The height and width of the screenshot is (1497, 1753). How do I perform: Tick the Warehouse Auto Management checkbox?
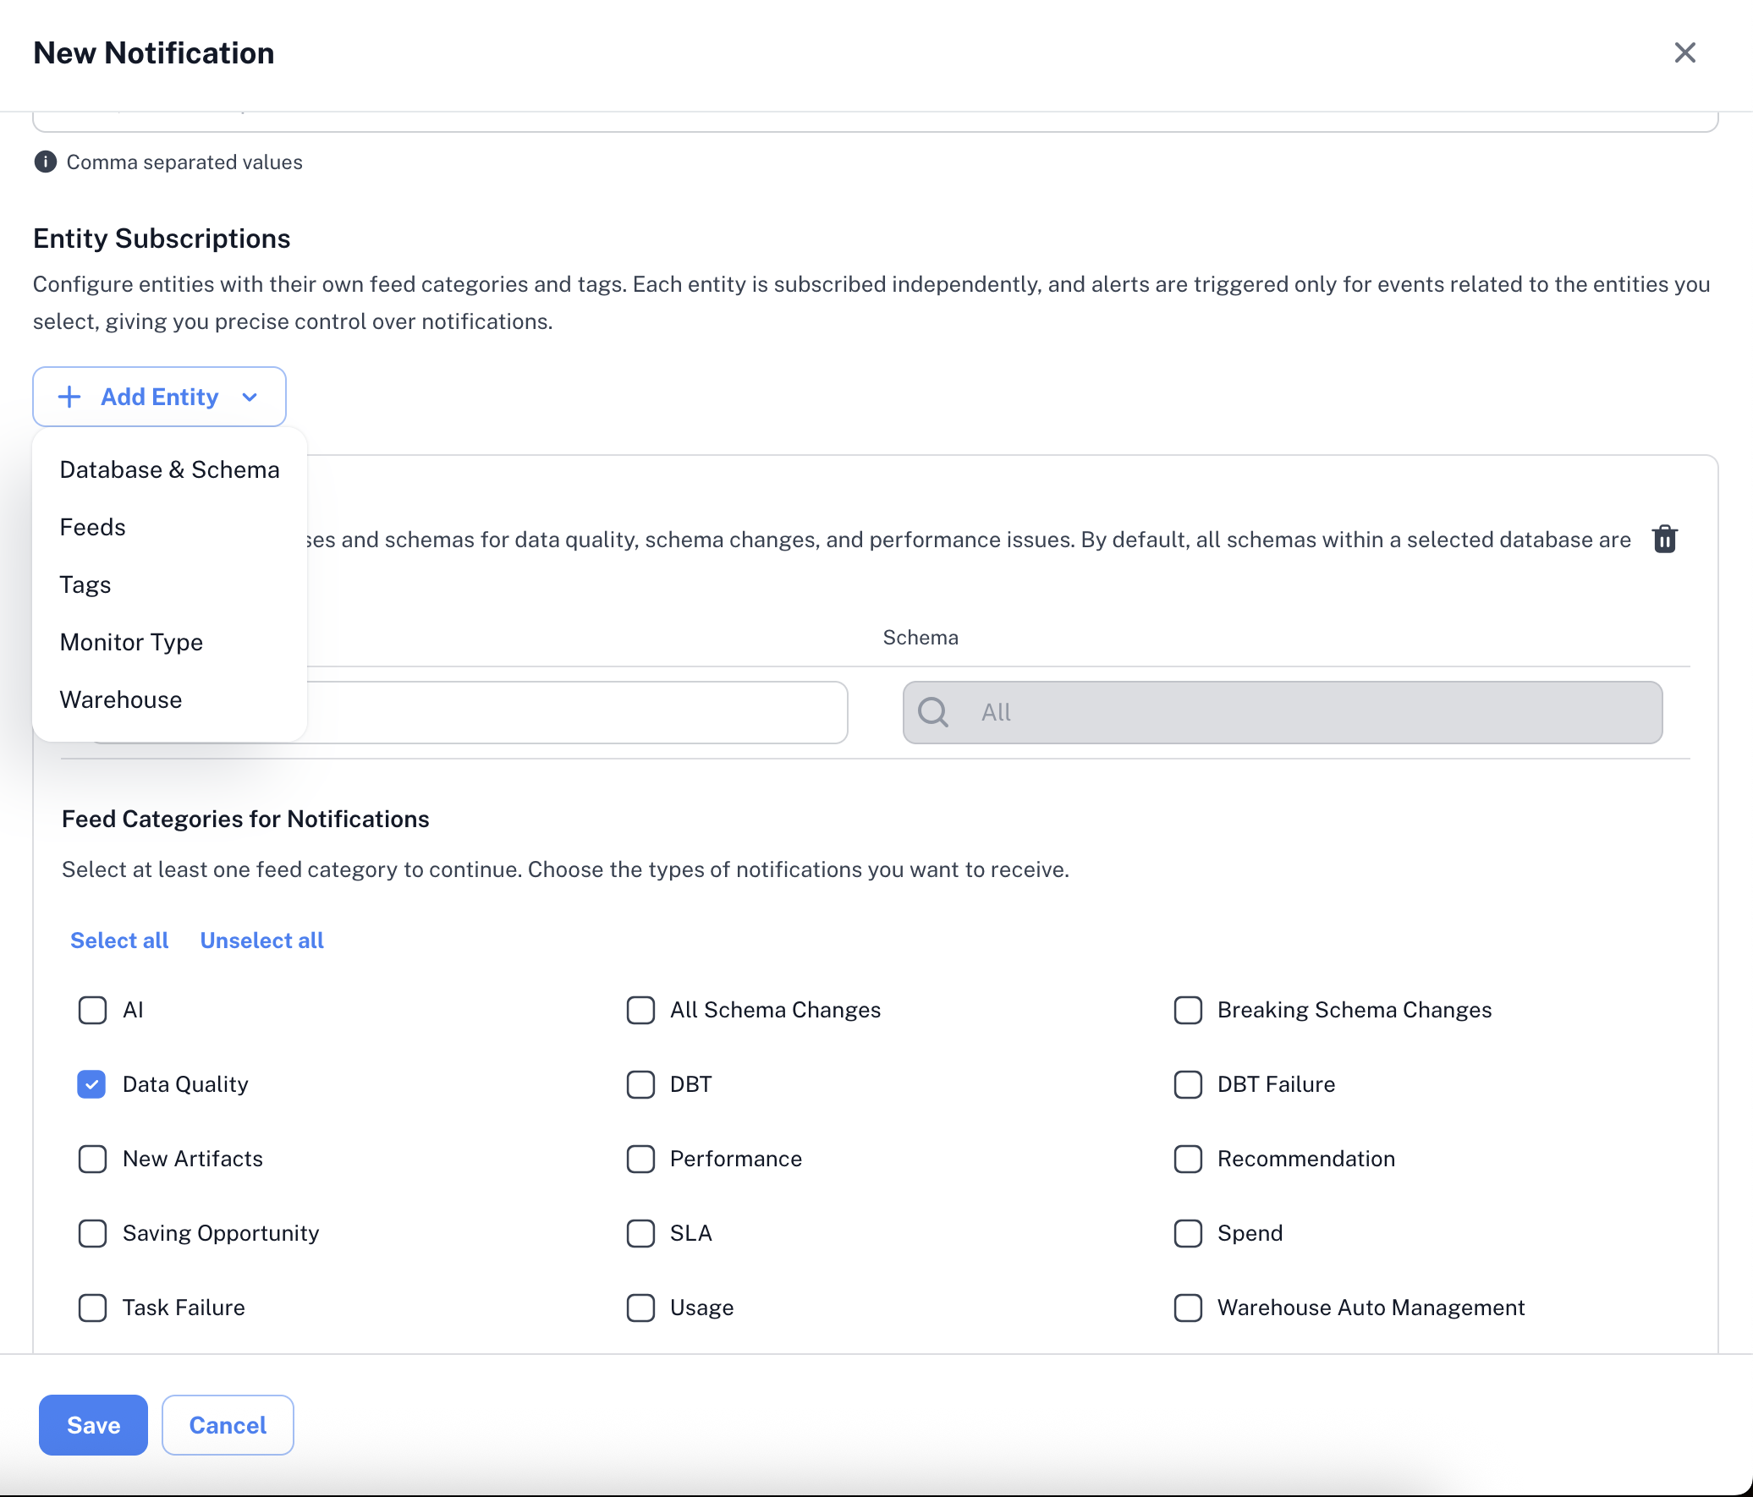click(1188, 1308)
